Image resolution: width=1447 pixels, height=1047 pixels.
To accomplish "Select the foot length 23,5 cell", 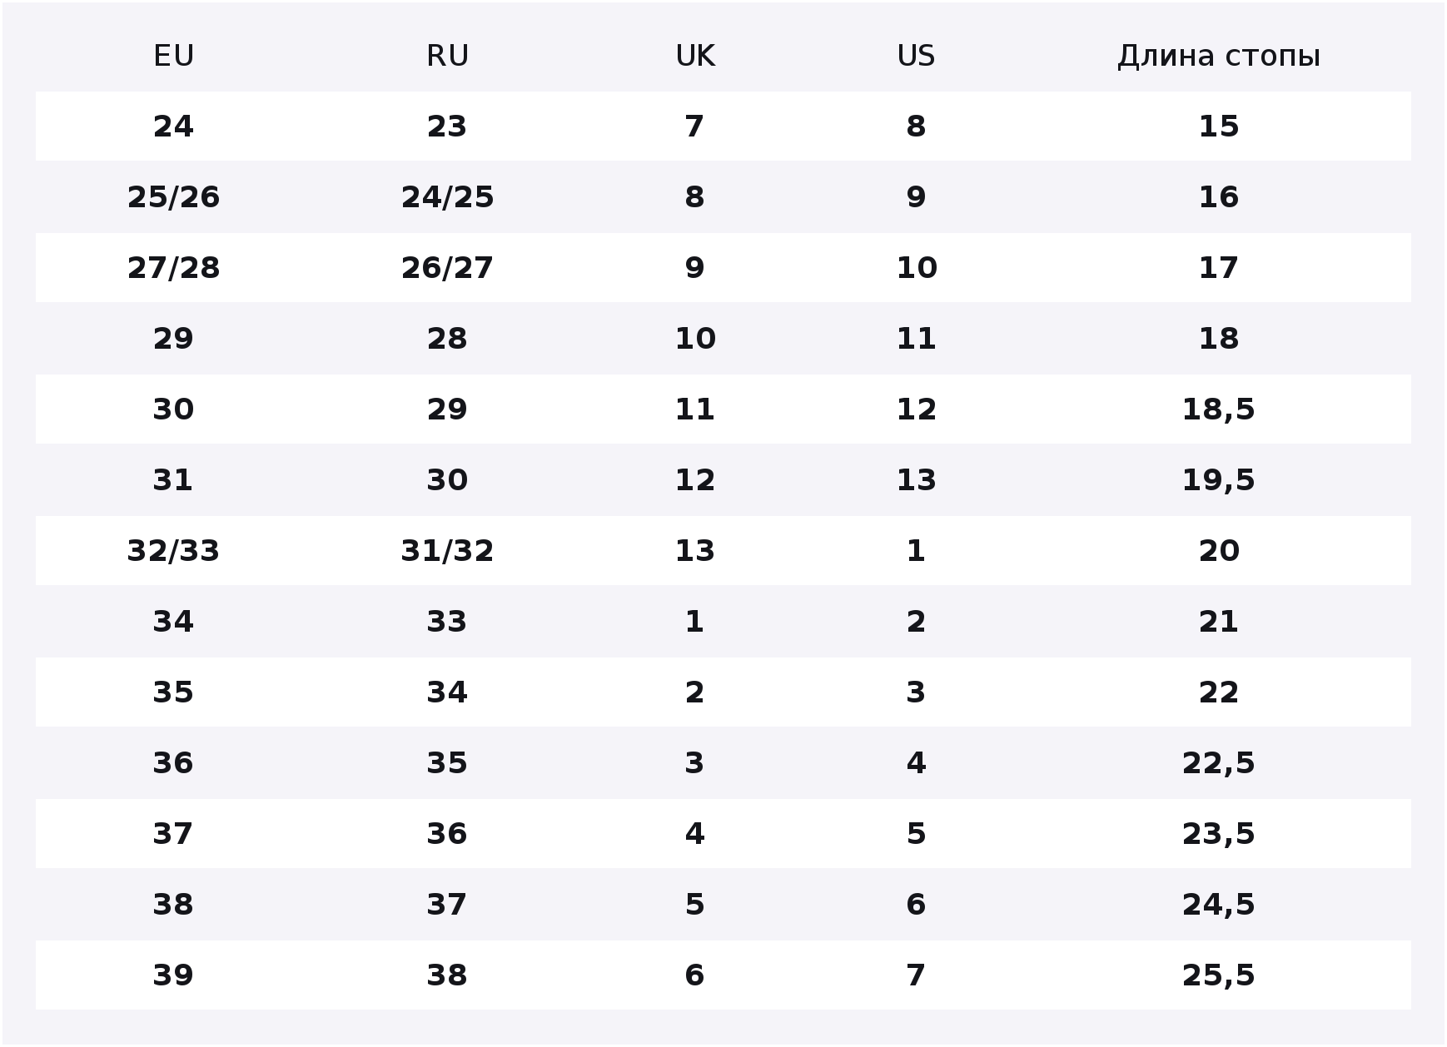I will click(1218, 834).
